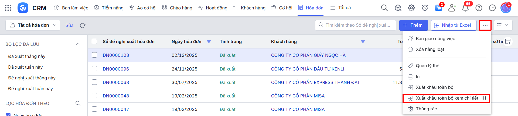
Task: Click the global search magnifier icon
Action: click(x=384, y=8)
